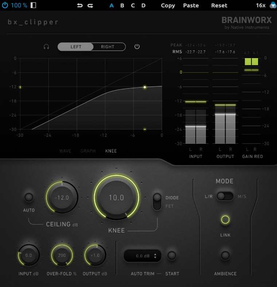The width and height of the screenshot is (277, 287).
Task: Click the Paste button
Action: coord(191,5)
